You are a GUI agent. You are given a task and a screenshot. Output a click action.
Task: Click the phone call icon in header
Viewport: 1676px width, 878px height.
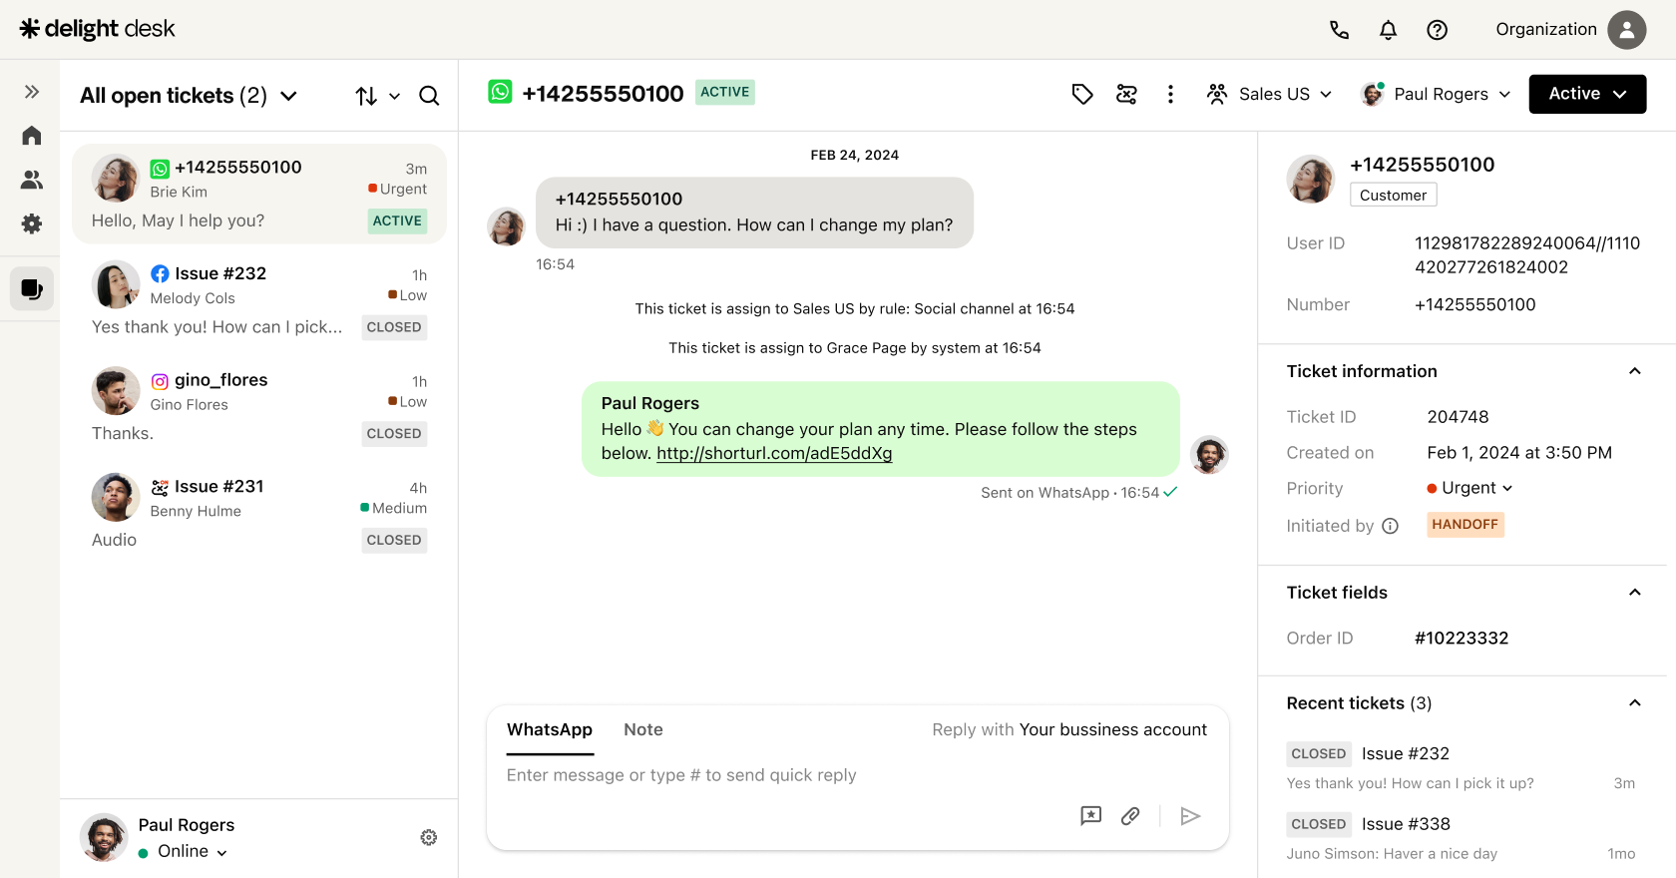1339,30
